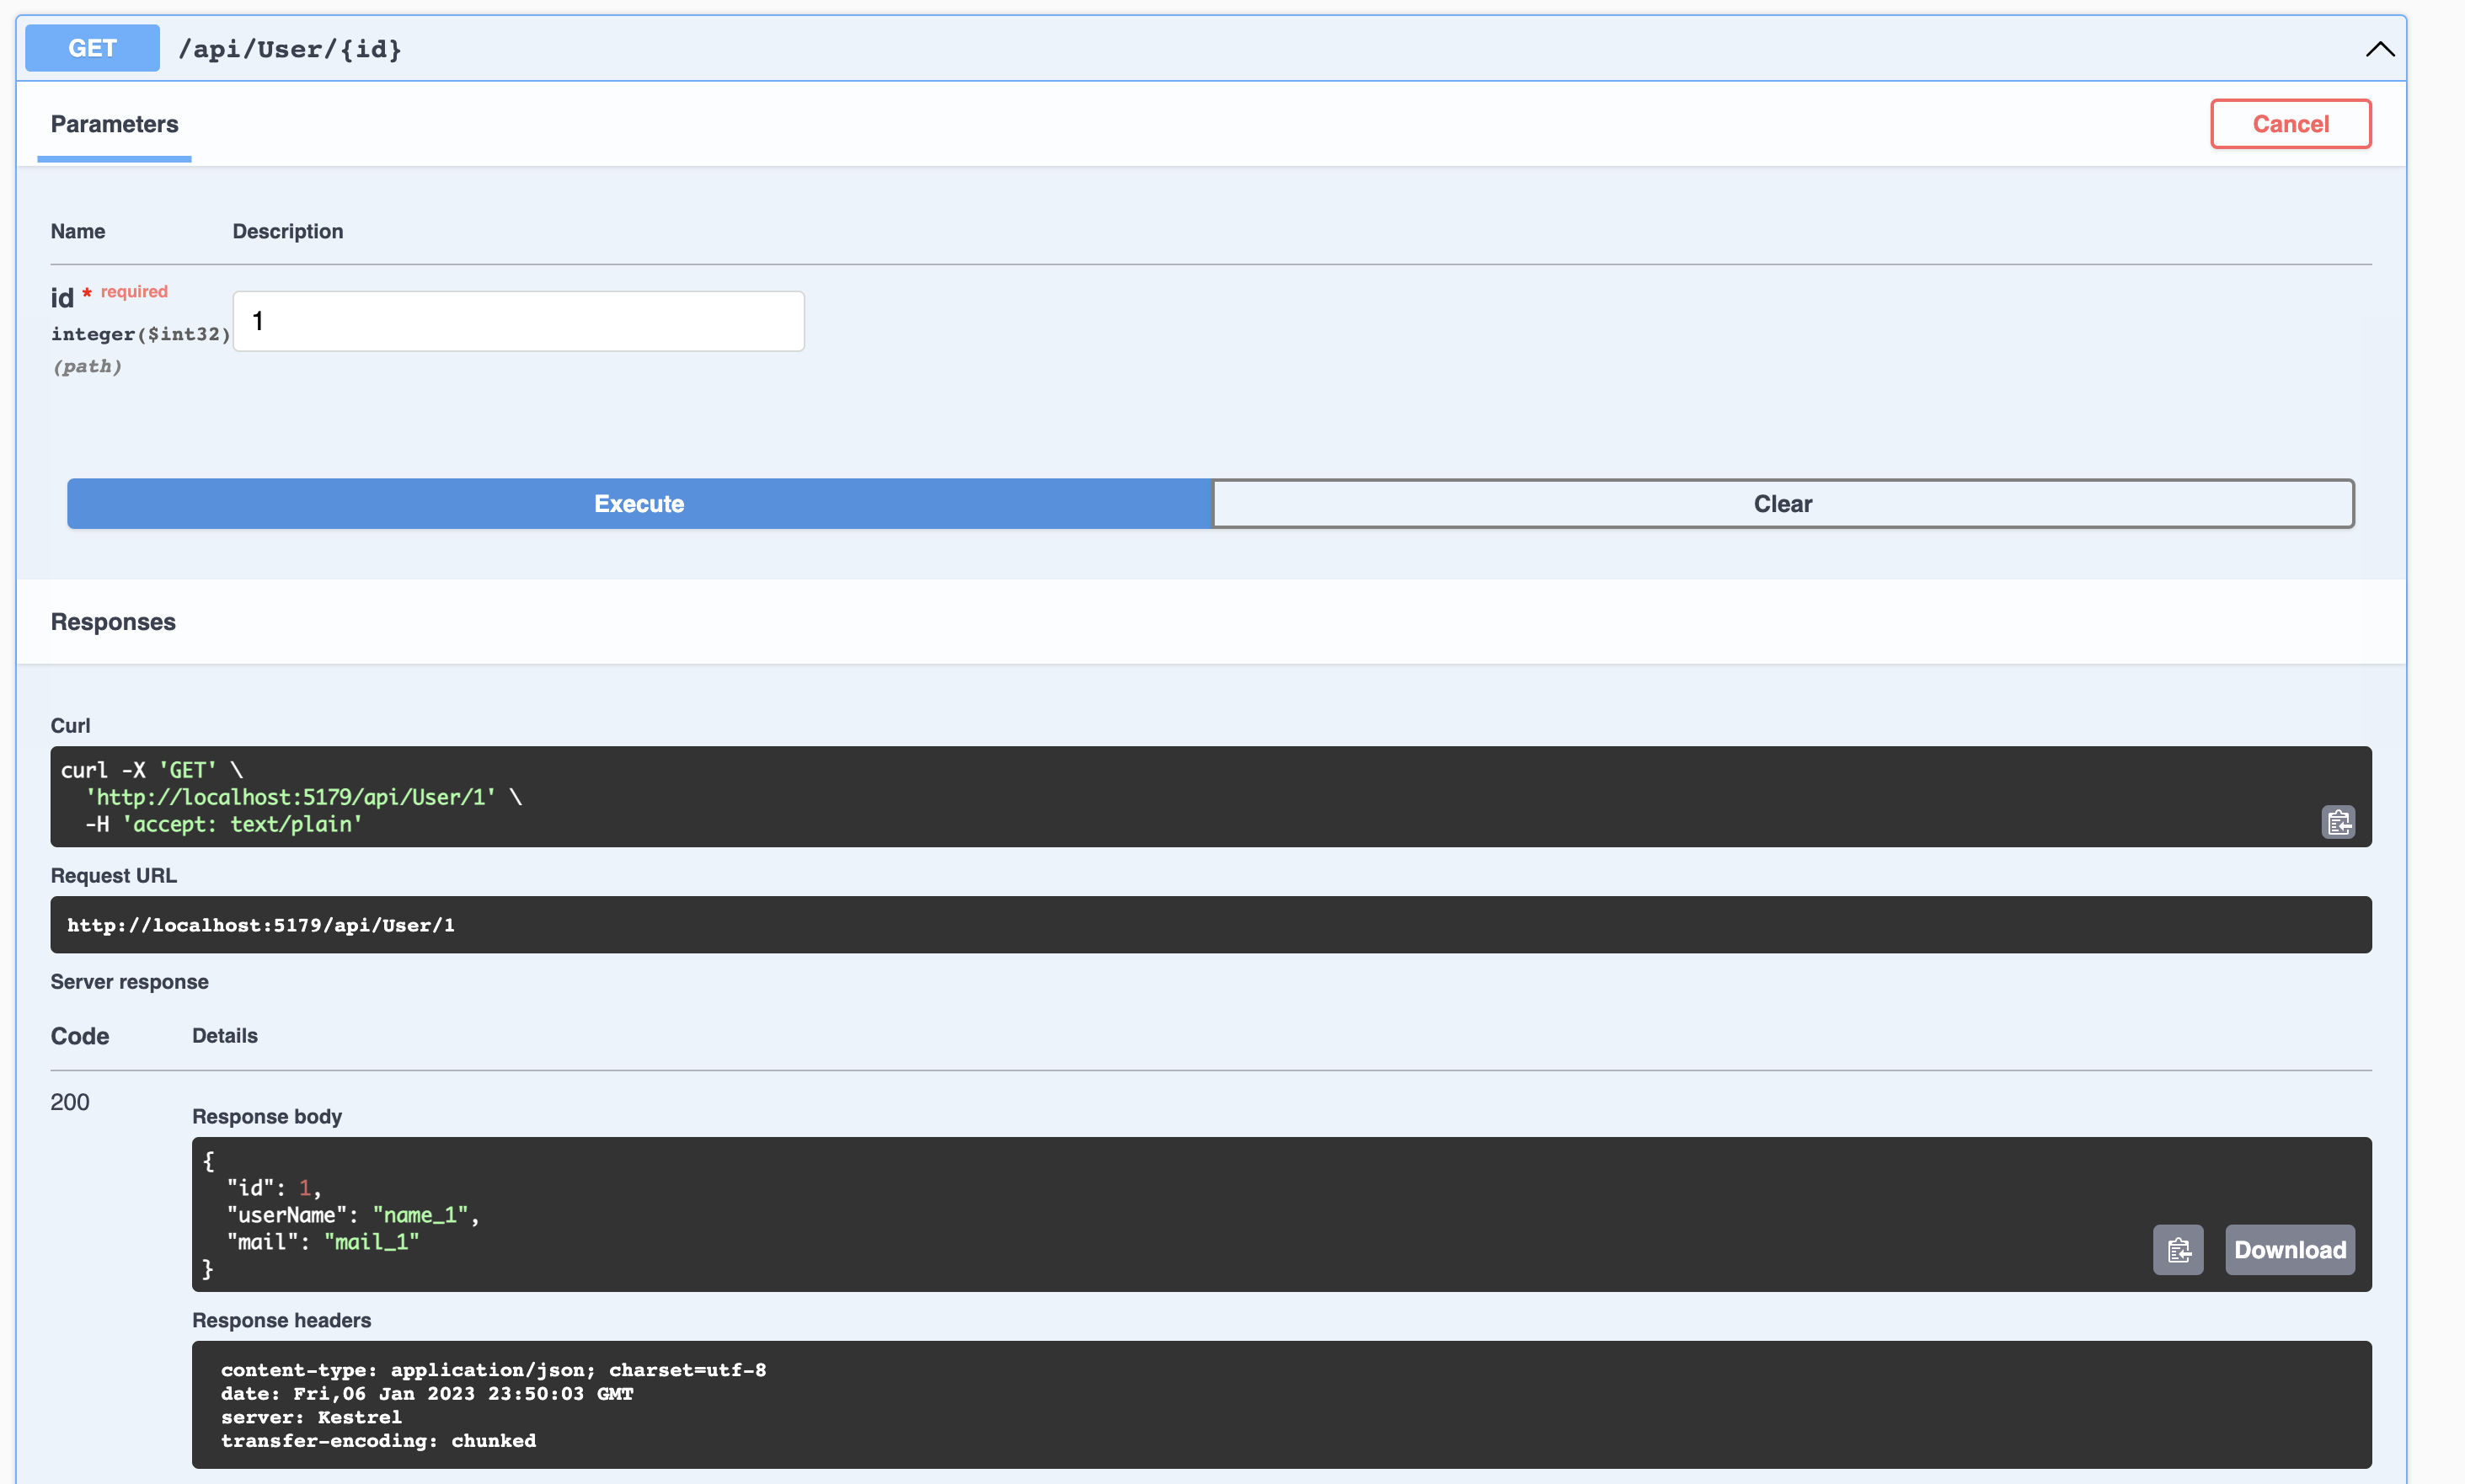Focus the id parameter input field
2465x1484 pixels.
(x=518, y=321)
